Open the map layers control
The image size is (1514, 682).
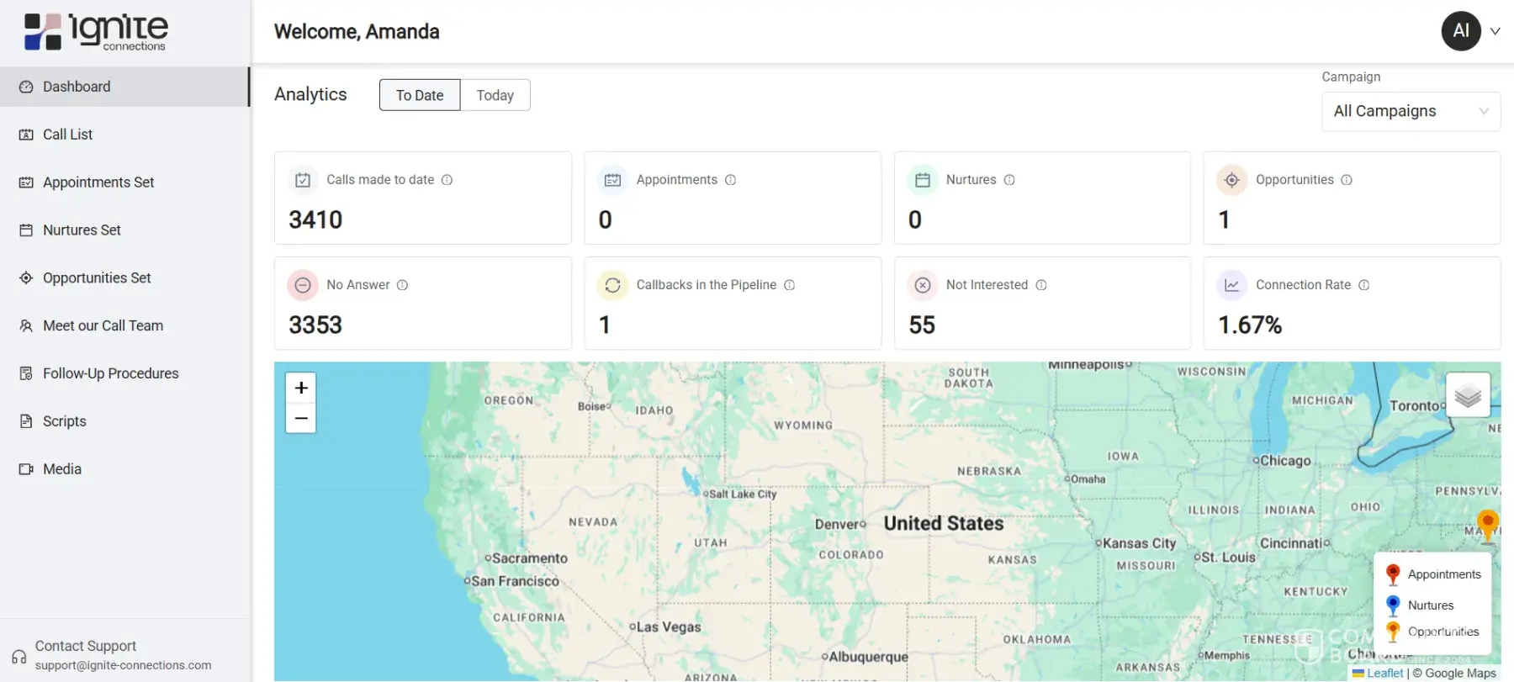click(1468, 395)
